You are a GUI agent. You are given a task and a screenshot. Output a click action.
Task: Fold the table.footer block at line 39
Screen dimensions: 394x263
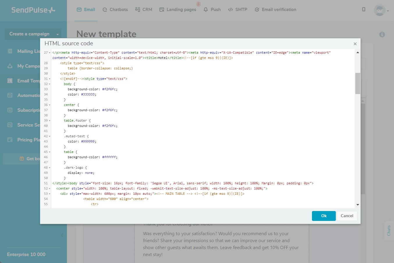(49, 121)
